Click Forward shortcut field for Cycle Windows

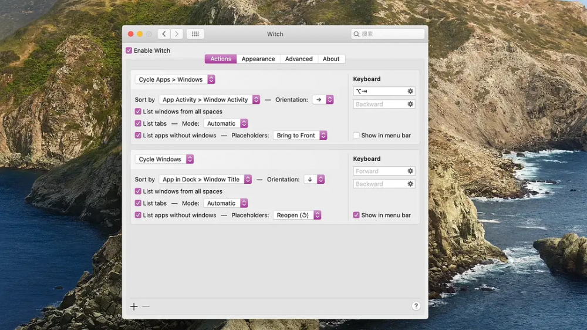[x=384, y=171]
